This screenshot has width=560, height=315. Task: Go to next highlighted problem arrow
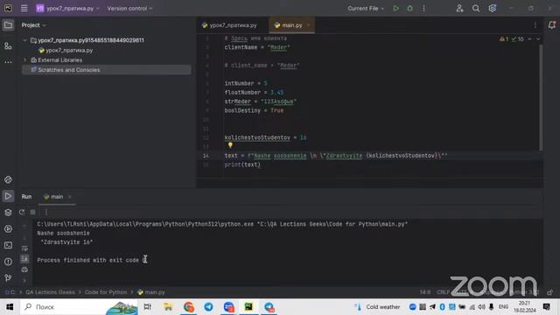(538, 38)
